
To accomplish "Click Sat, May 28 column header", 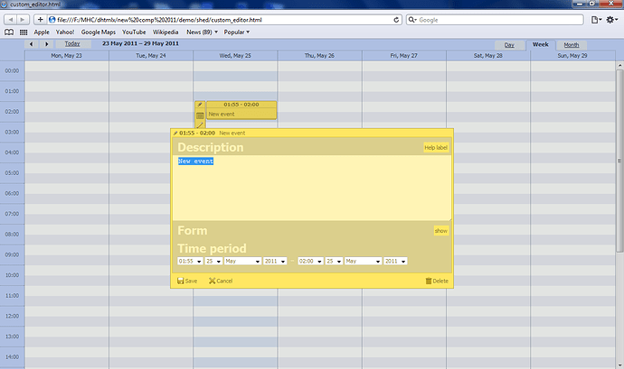I will pyautogui.click(x=488, y=56).
